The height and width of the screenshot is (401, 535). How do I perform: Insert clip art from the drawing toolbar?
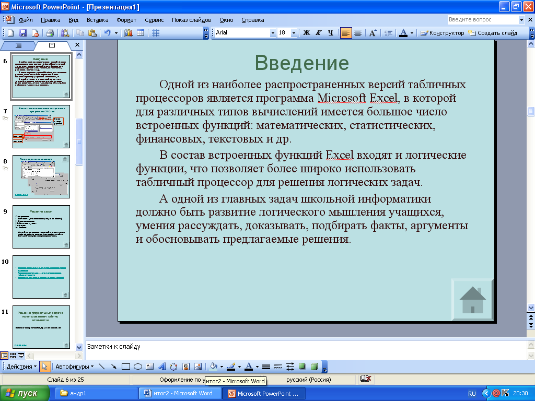click(186, 367)
